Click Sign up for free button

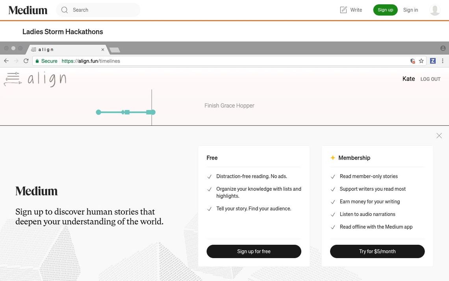(x=254, y=251)
